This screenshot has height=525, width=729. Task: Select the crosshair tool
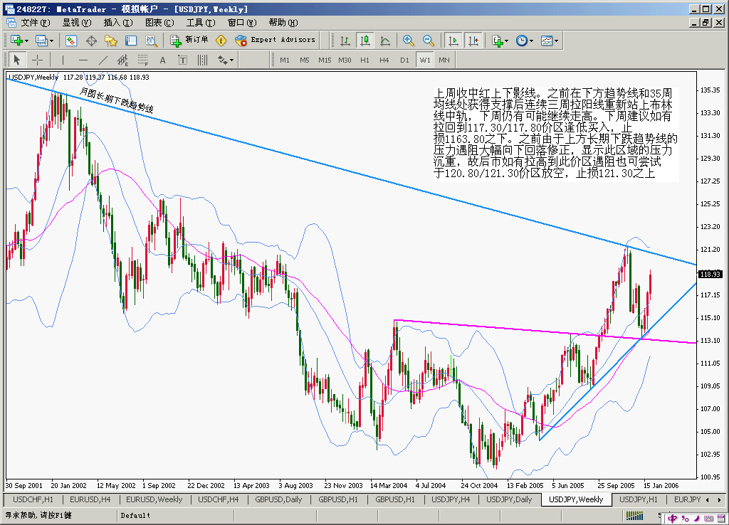pyautogui.click(x=37, y=60)
